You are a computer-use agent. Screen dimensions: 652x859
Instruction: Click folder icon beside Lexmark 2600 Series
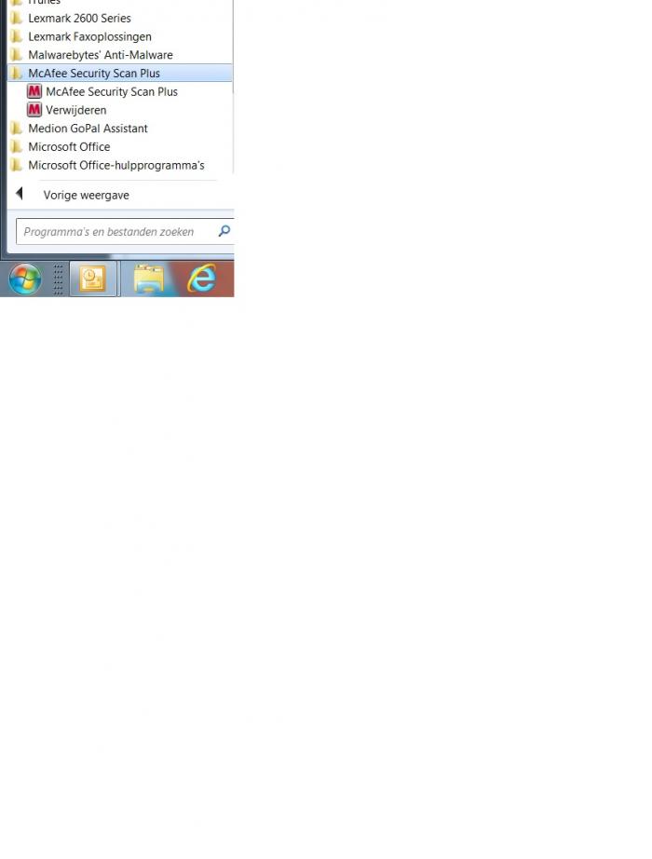[17, 18]
